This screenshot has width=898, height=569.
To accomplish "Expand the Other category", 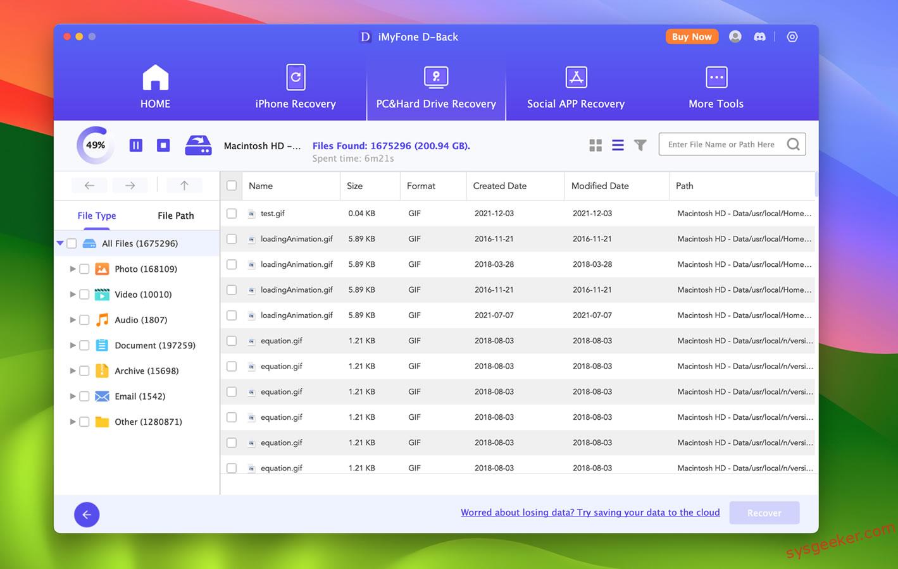I will click(x=73, y=422).
